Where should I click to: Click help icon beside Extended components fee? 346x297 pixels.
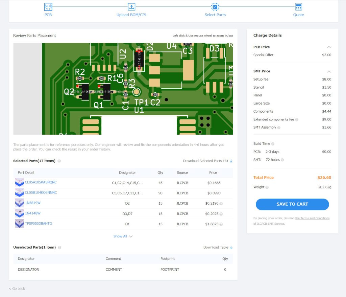297,120
